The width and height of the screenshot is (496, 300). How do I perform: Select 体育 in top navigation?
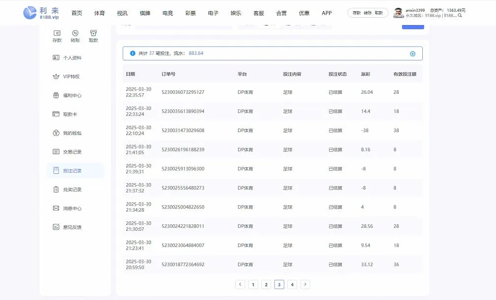tap(99, 13)
